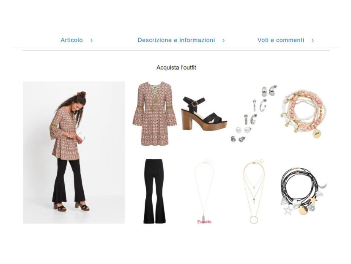Choose the black platform sandal
Image resolution: width=351 pixels, height=264 pixels.
click(x=204, y=114)
